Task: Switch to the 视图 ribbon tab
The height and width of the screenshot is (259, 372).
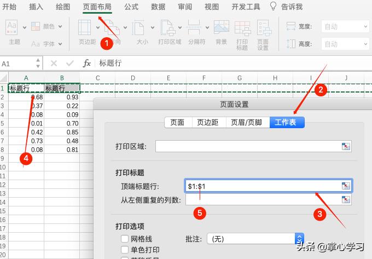Action: click(x=212, y=7)
